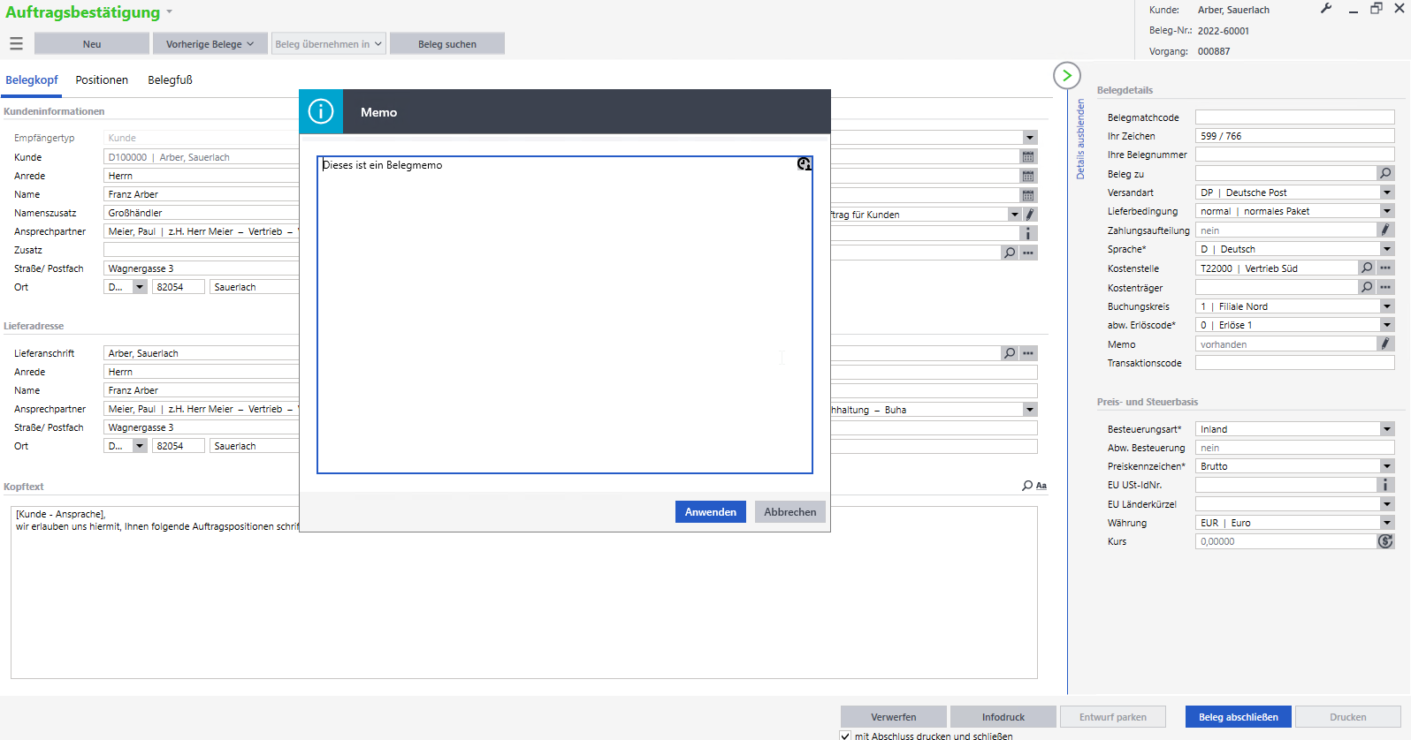This screenshot has height=740, width=1411.
Task: Click the Kostenträger ellipsis icon
Action: coord(1385,288)
